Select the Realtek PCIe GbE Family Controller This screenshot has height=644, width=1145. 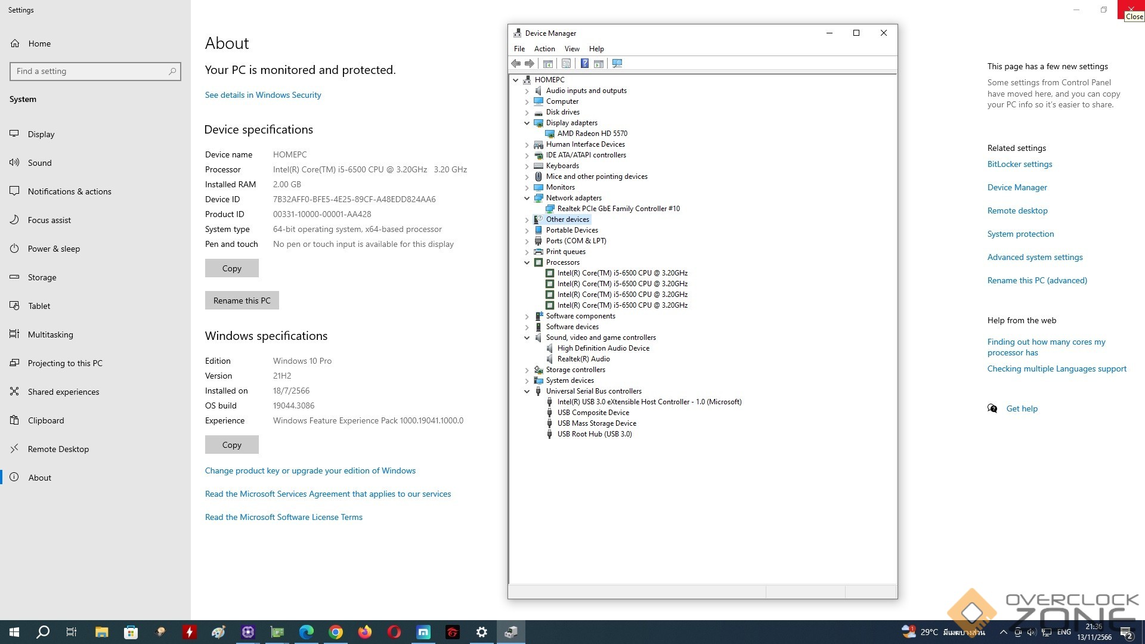coord(618,209)
